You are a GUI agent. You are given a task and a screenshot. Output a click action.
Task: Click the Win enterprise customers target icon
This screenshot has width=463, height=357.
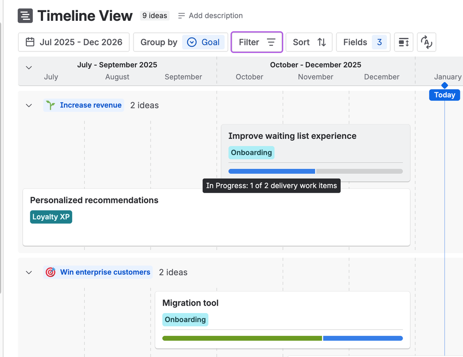(51, 272)
